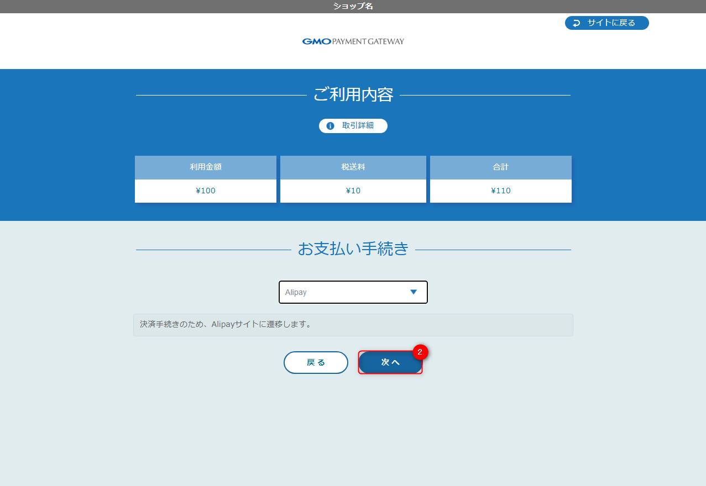This screenshot has width=706, height=486.
Task: Click the 次へ button to proceed
Action: (390, 362)
